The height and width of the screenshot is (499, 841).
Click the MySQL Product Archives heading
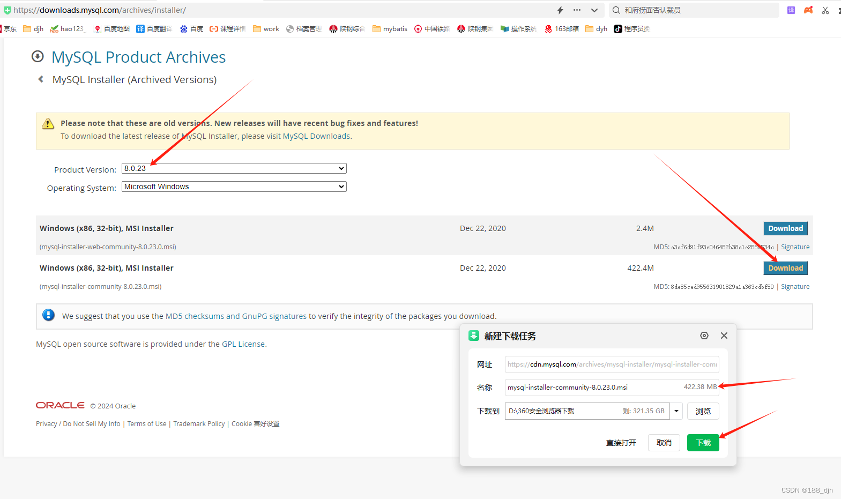(138, 57)
